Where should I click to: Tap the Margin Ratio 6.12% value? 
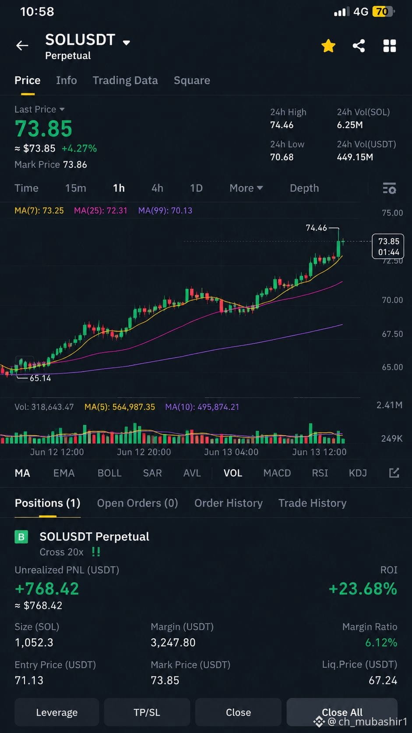pos(381,643)
